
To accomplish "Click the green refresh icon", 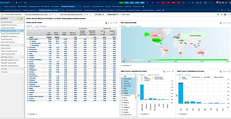I will (218, 14).
